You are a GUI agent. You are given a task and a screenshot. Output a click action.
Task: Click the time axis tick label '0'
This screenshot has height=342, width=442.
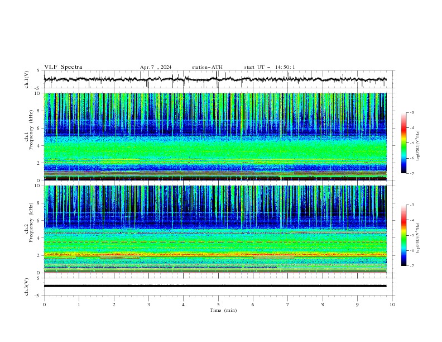(44, 305)
